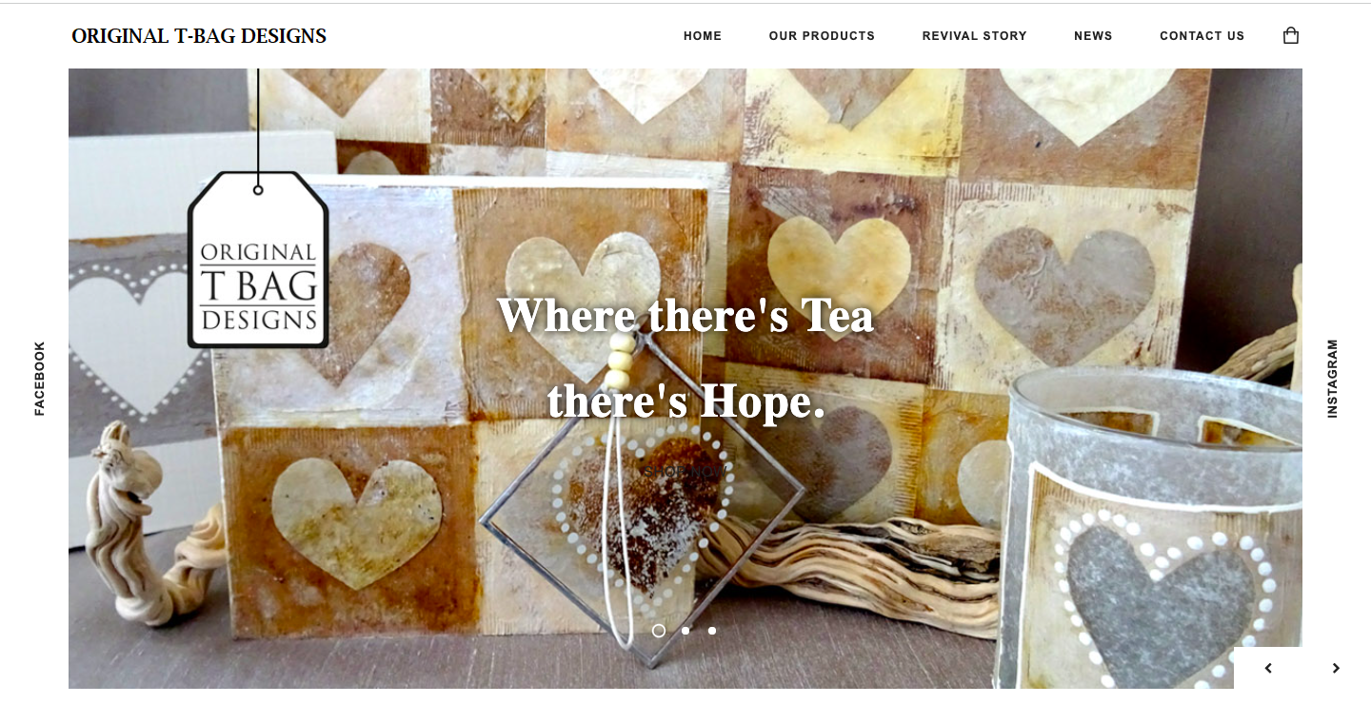Go to next slide with right chevron
This screenshot has height=704, width=1371.
click(1336, 668)
